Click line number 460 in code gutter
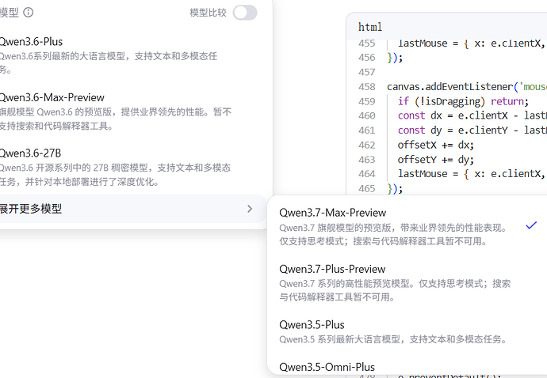547x378 pixels. [366, 115]
